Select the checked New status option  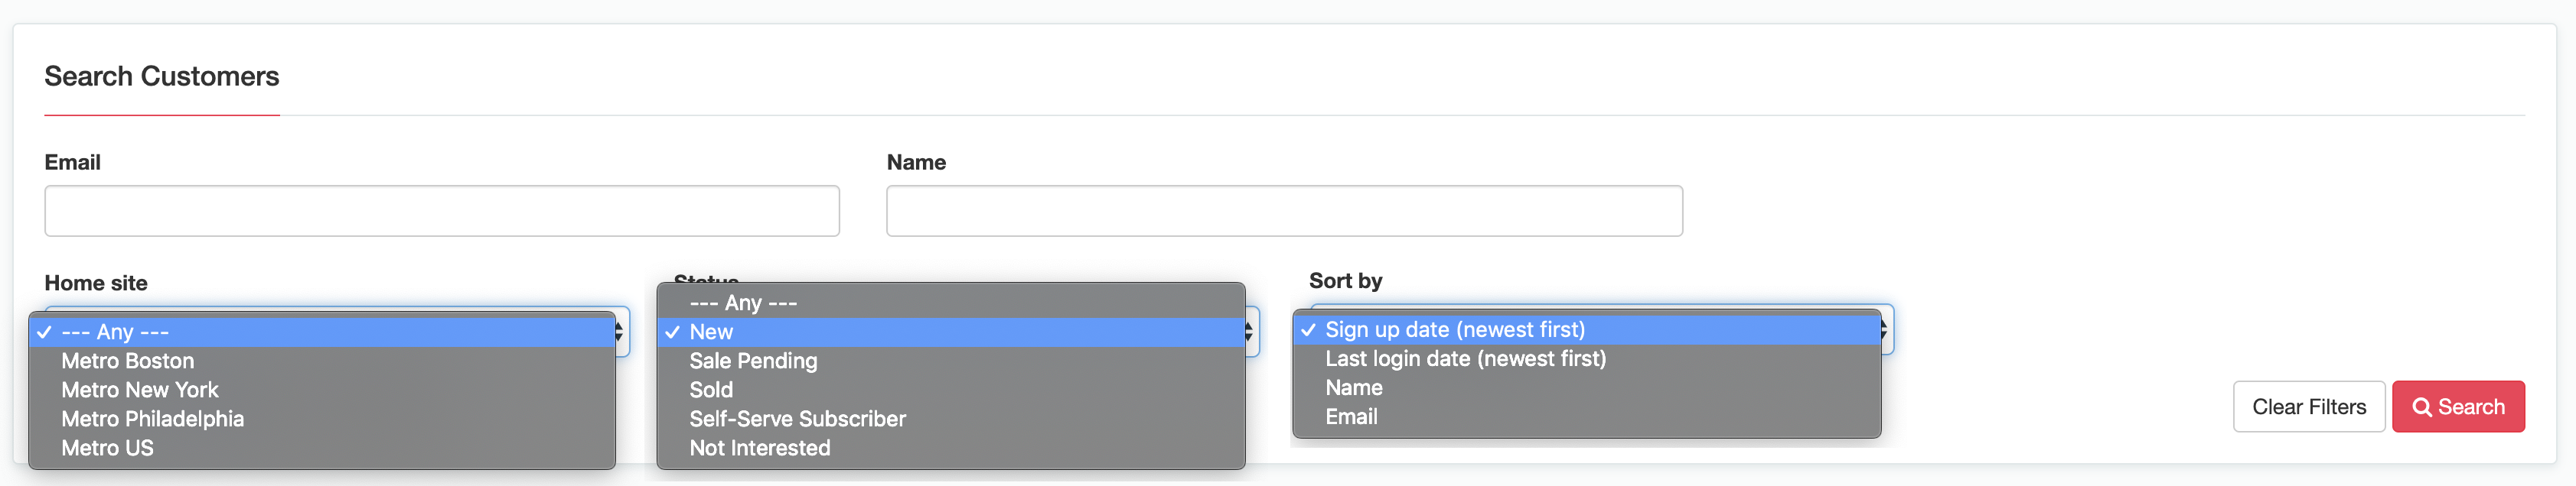tap(951, 332)
